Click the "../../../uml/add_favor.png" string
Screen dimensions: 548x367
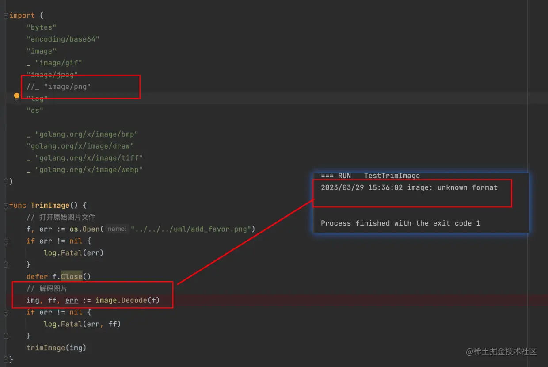point(191,229)
